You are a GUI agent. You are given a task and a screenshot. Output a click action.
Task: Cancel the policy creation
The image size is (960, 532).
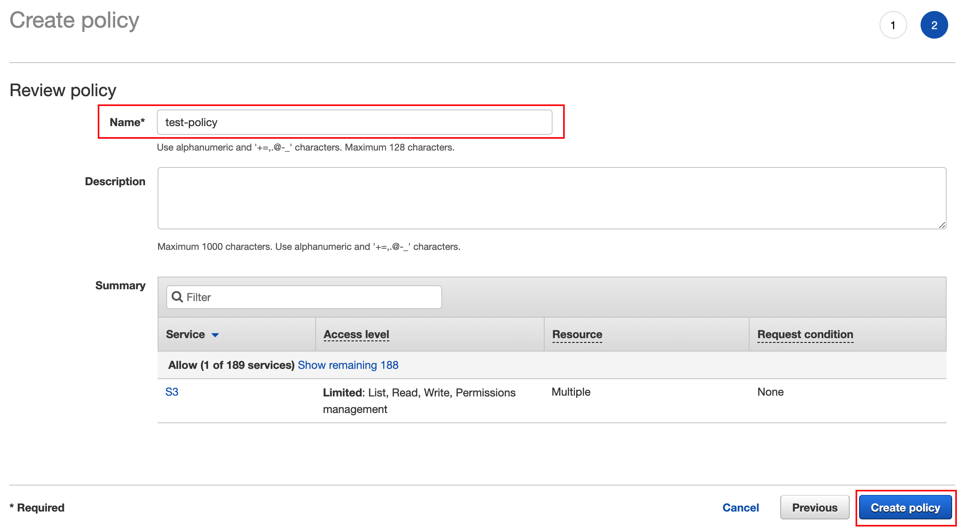(740, 508)
